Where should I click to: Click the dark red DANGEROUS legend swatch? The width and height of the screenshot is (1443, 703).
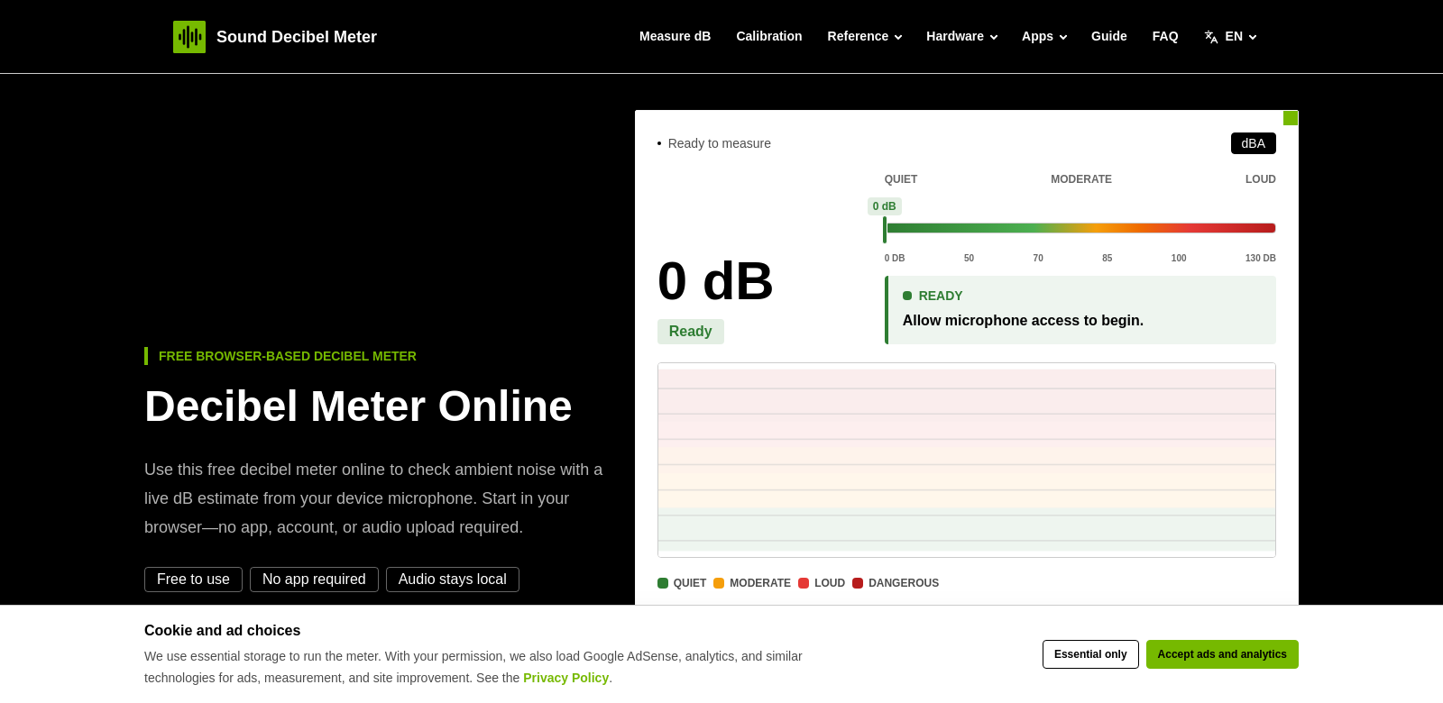point(858,583)
